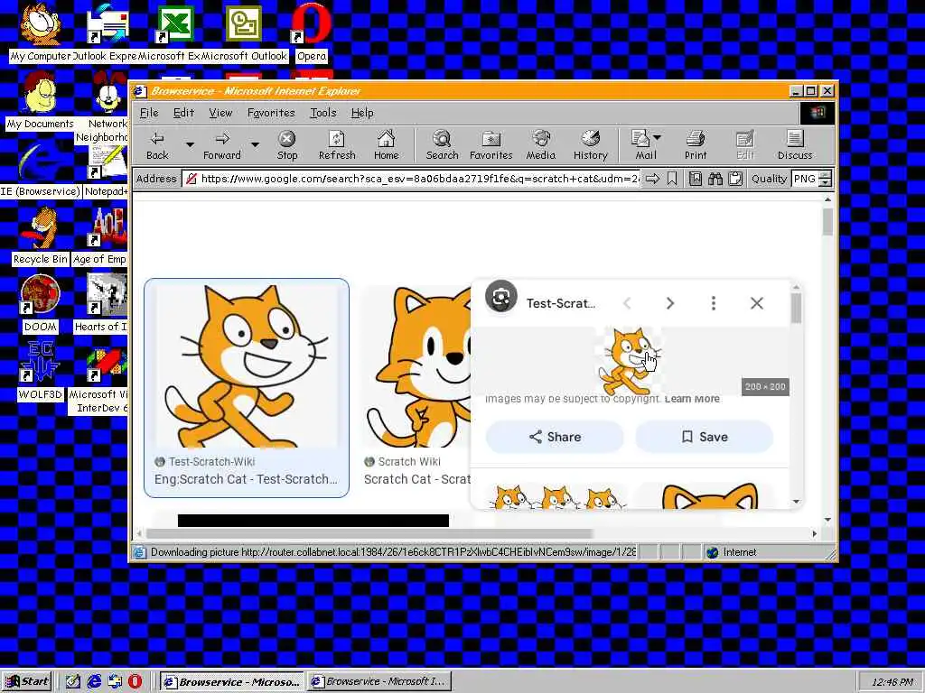Open the History toolbar button
Screen dimensions: 925x693
click(590, 145)
